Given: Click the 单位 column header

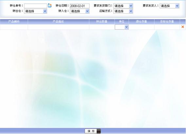Looking at the screenshot, I should tap(122, 22).
